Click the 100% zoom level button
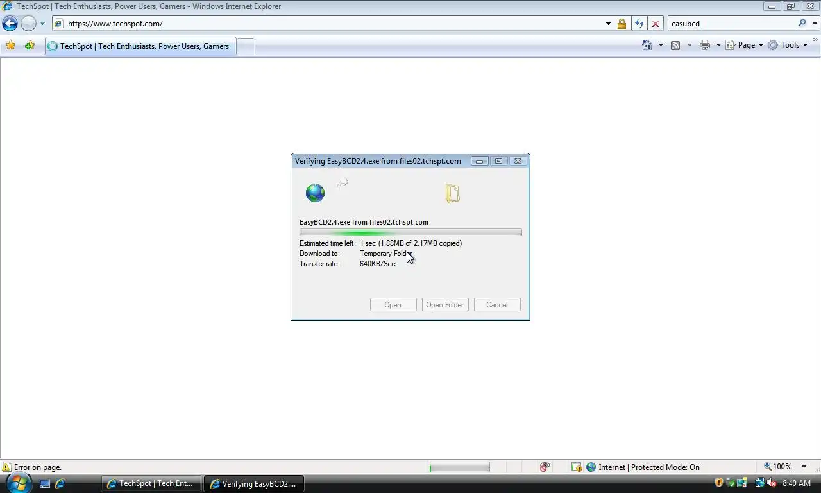This screenshot has width=821, height=493. [x=778, y=467]
